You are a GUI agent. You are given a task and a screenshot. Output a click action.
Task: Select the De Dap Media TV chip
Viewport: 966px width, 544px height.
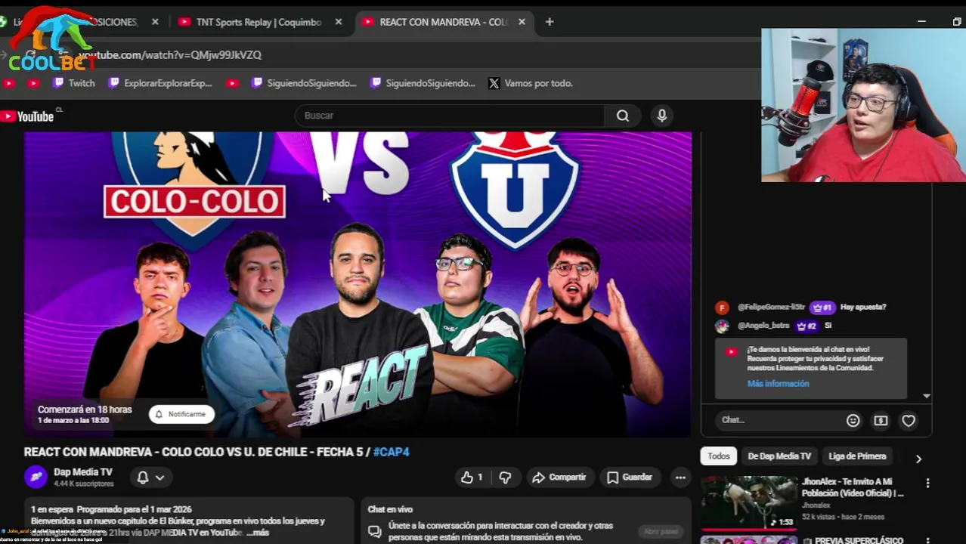pos(779,456)
